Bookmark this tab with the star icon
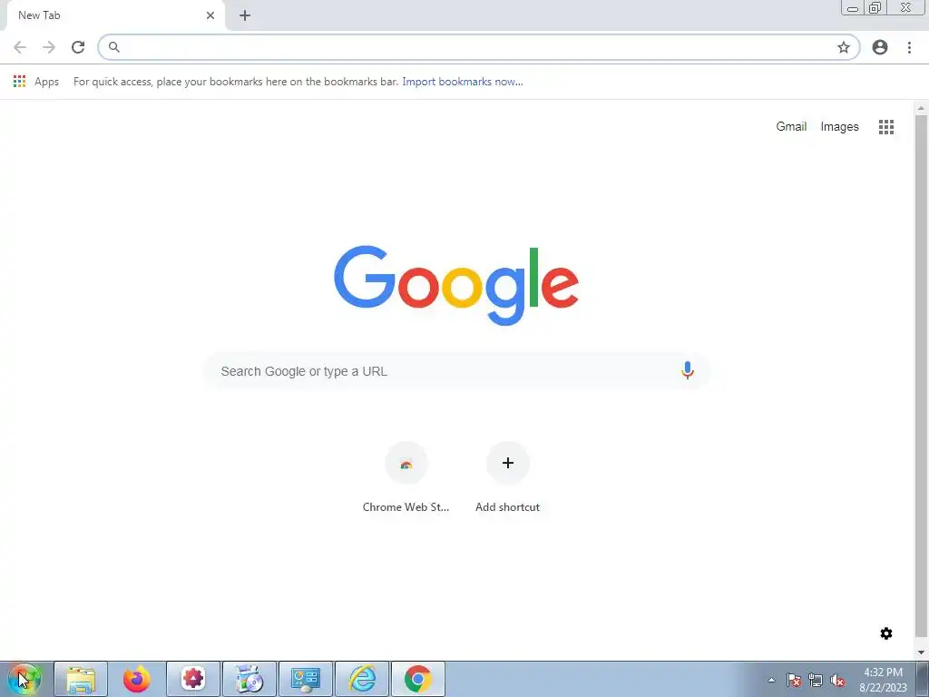This screenshot has width=929, height=697. coord(844,47)
